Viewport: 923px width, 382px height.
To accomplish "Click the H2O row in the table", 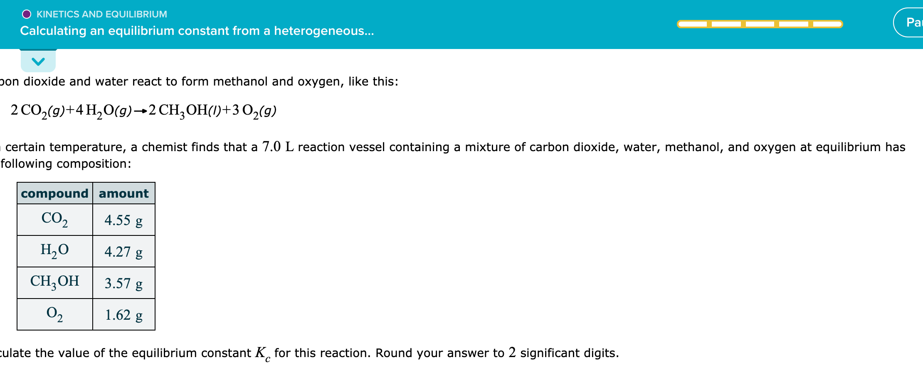I will click(x=54, y=251).
